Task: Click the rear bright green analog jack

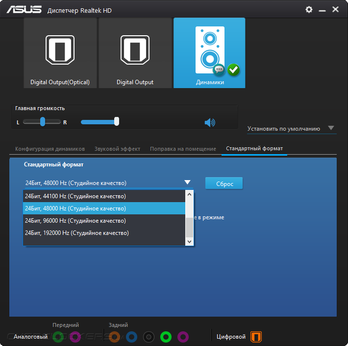Action: (x=166, y=337)
